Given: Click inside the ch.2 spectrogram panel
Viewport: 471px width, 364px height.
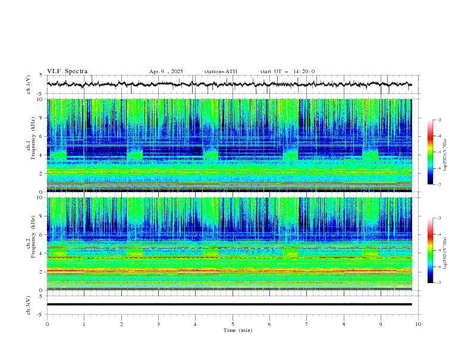Looking at the screenshot, I should tap(229, 244).
